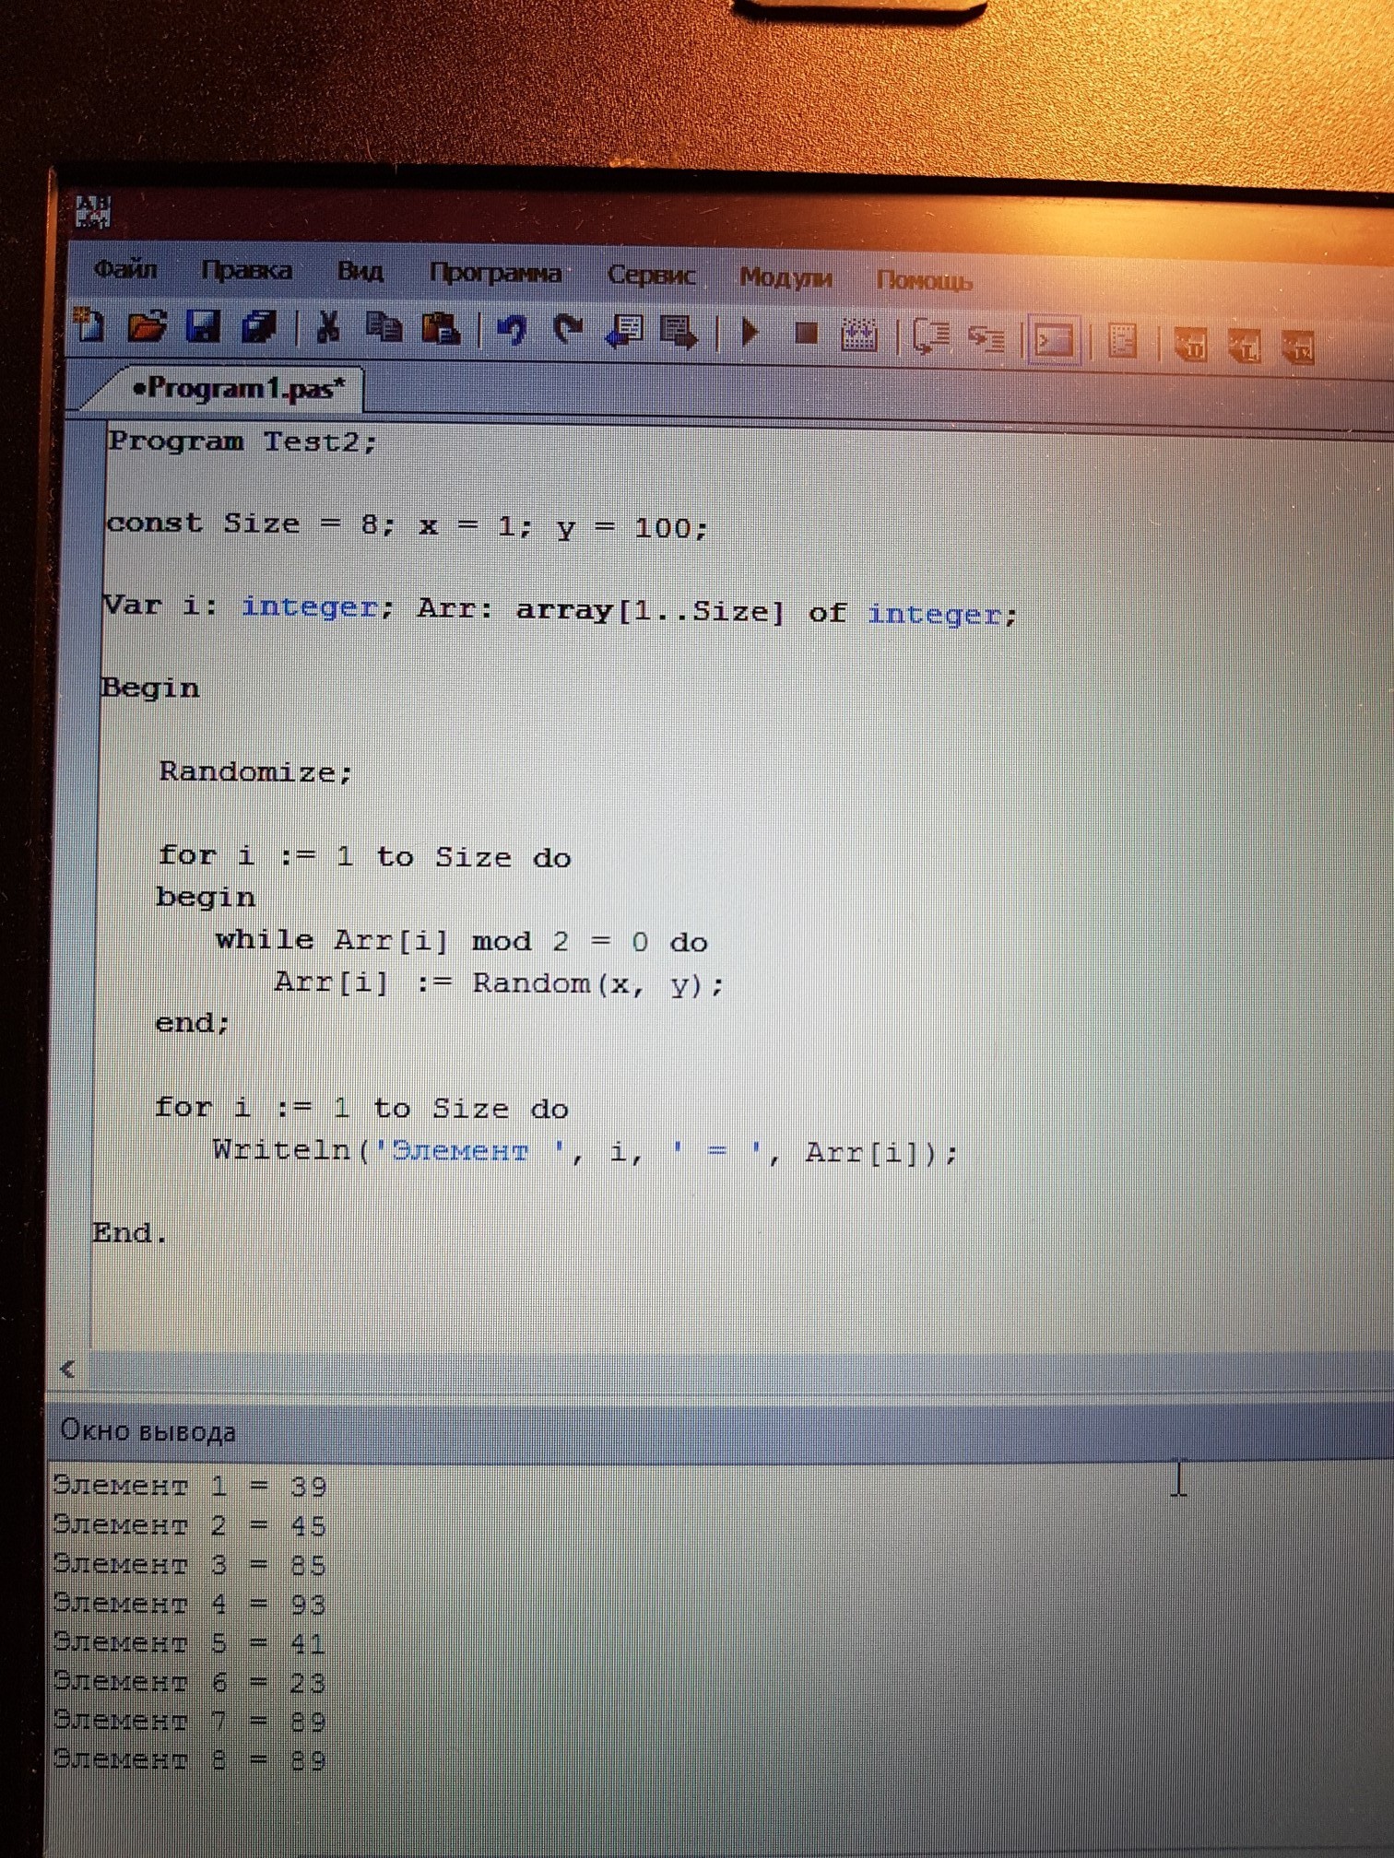Open the Сервис menu
The width and height of the screenshot is (1394, 1858).
pyautogui.click(x=651, y=276)
